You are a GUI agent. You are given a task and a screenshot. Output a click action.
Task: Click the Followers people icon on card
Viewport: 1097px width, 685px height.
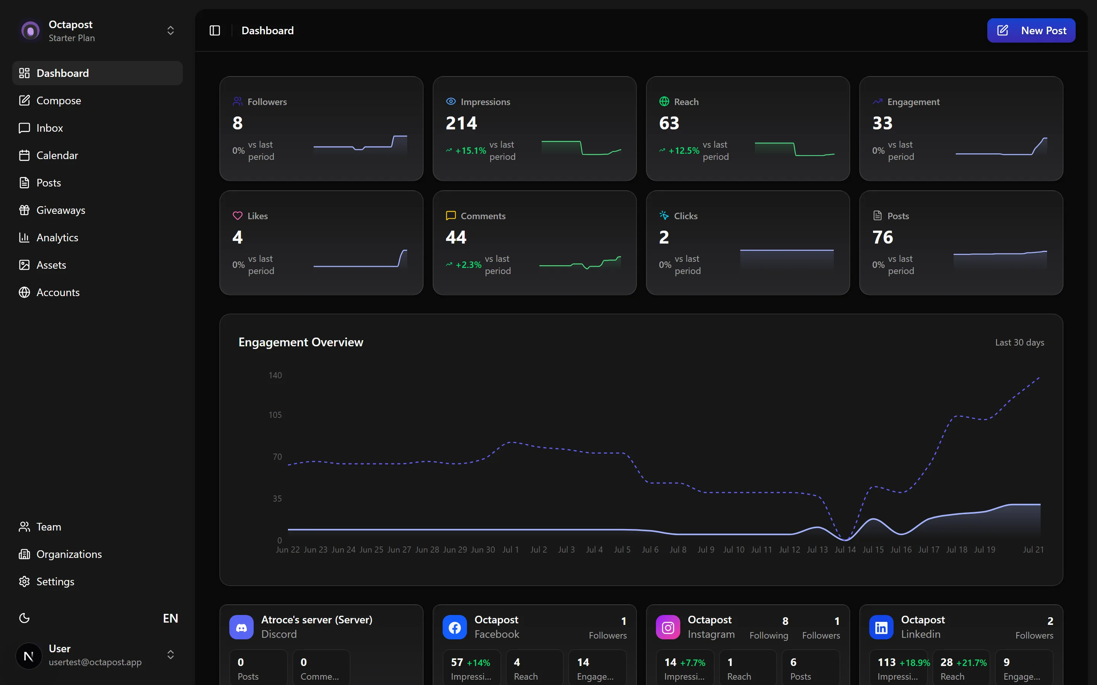click(238, 102)
